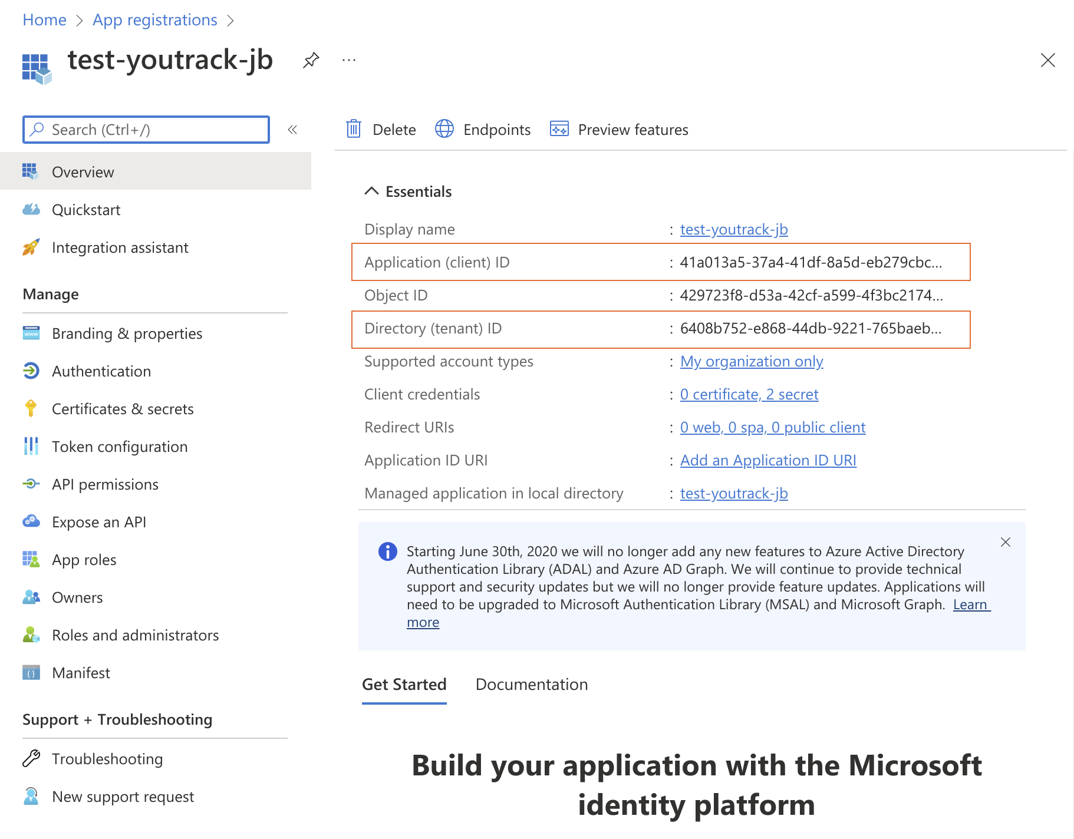Screen dimensions: 1074x839
Task: Open Certificates & secrets
Action: 123,408
